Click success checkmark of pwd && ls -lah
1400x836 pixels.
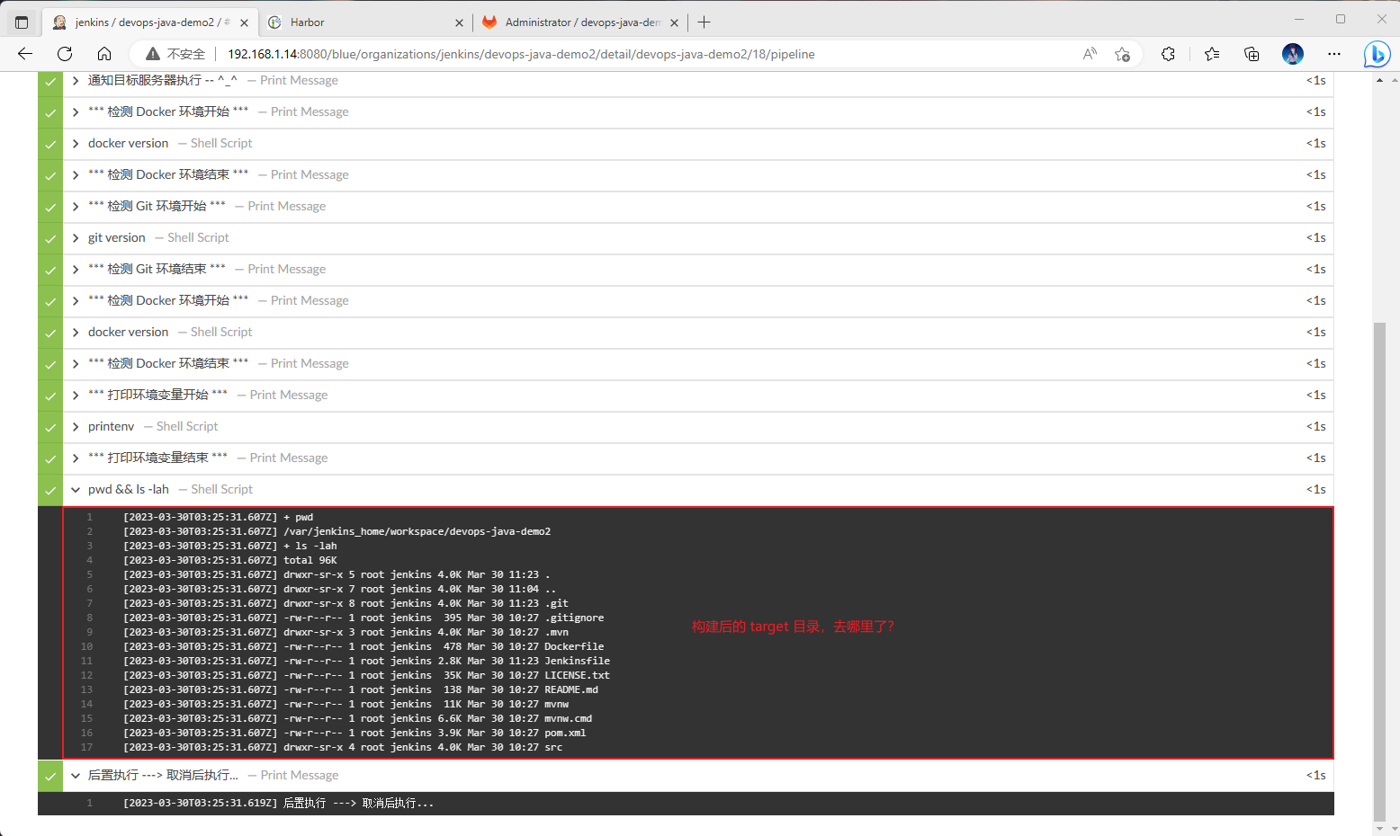point(50,490)
